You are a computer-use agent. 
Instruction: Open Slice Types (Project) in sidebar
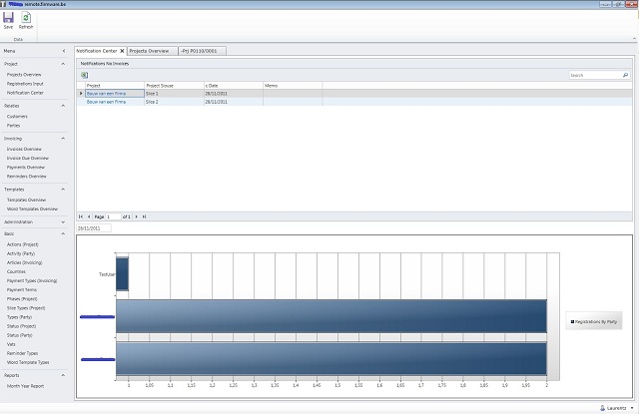coord(26,308)
